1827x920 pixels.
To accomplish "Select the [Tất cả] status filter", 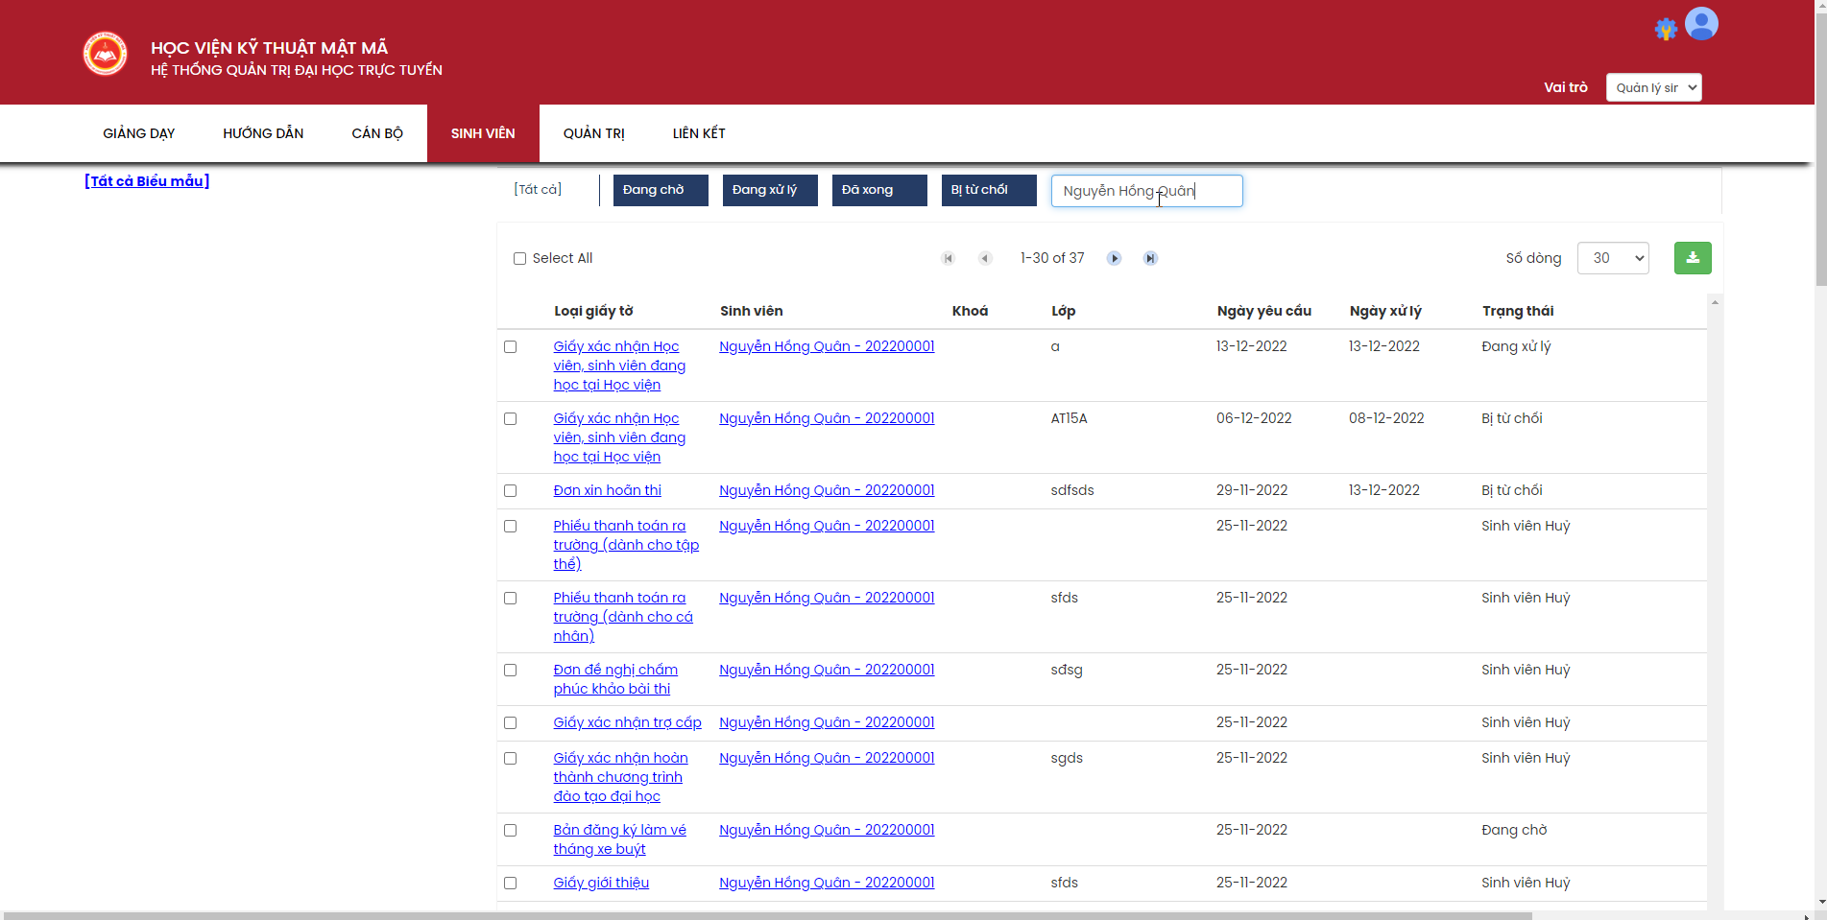I will [538, 189].
